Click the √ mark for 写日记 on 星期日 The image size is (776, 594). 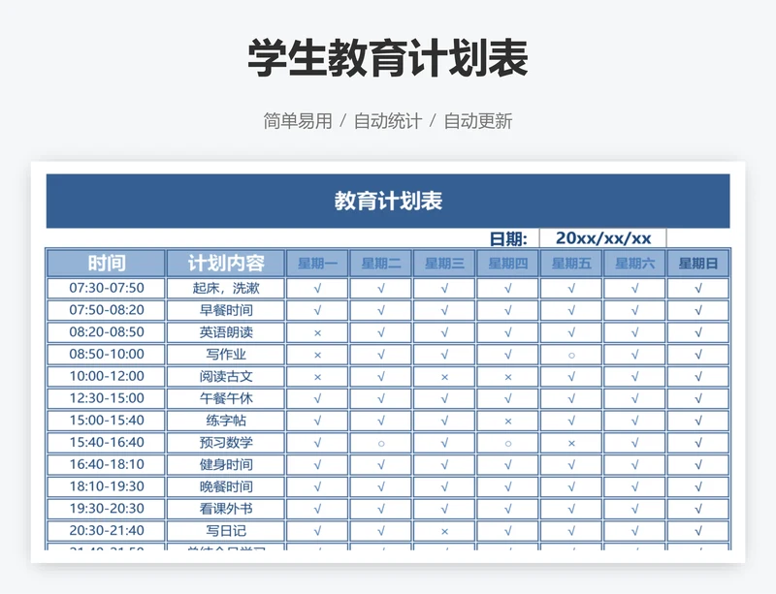[698, 531]
